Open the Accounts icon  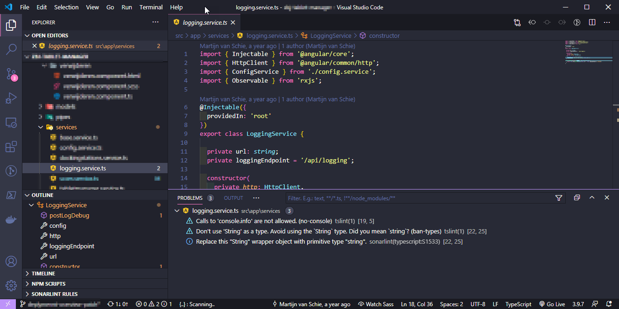click(x=11, y=261)
